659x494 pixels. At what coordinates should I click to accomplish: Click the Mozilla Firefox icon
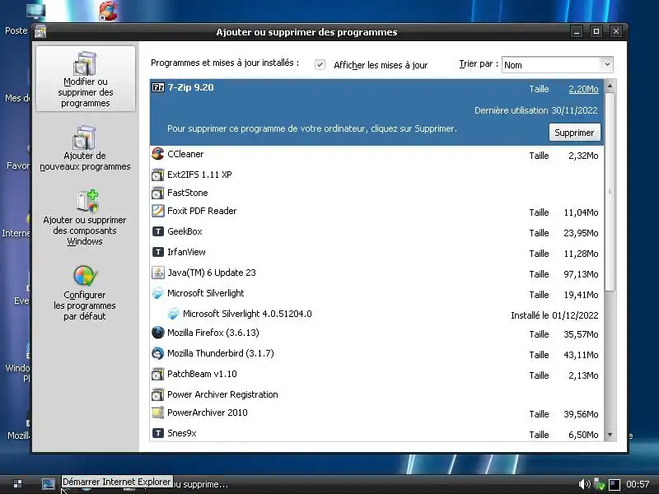(x=158, y=333)
